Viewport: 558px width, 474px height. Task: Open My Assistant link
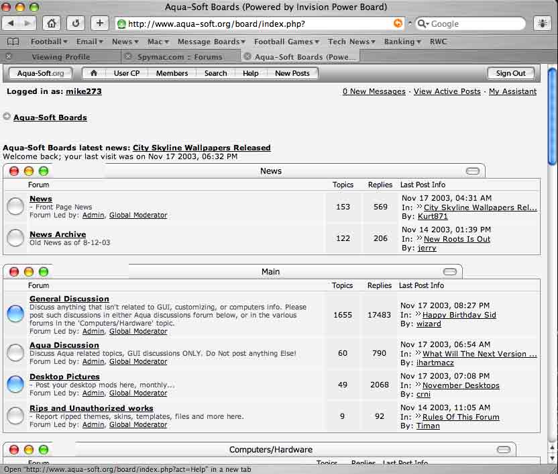click(512, 91)
